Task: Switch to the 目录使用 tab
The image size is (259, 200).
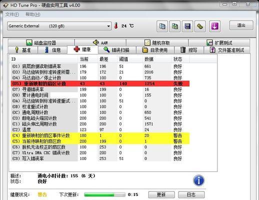Action: click(155, 50)
